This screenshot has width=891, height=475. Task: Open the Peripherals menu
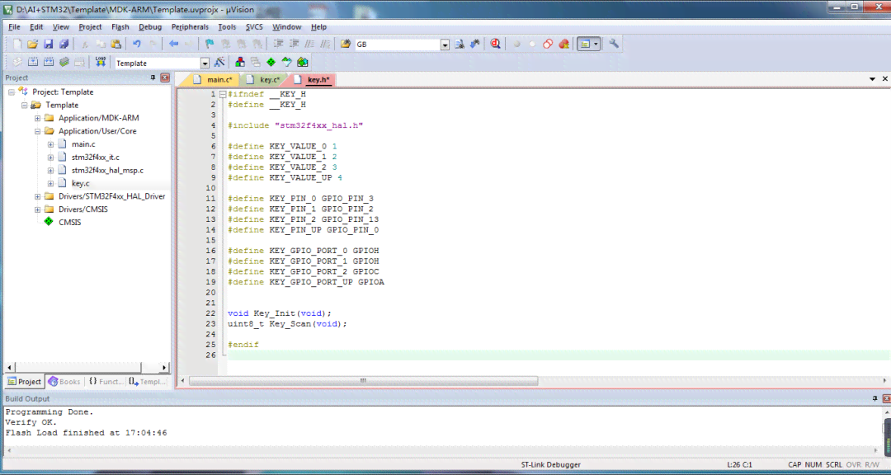pyautogui.click(x=190, y=26)
